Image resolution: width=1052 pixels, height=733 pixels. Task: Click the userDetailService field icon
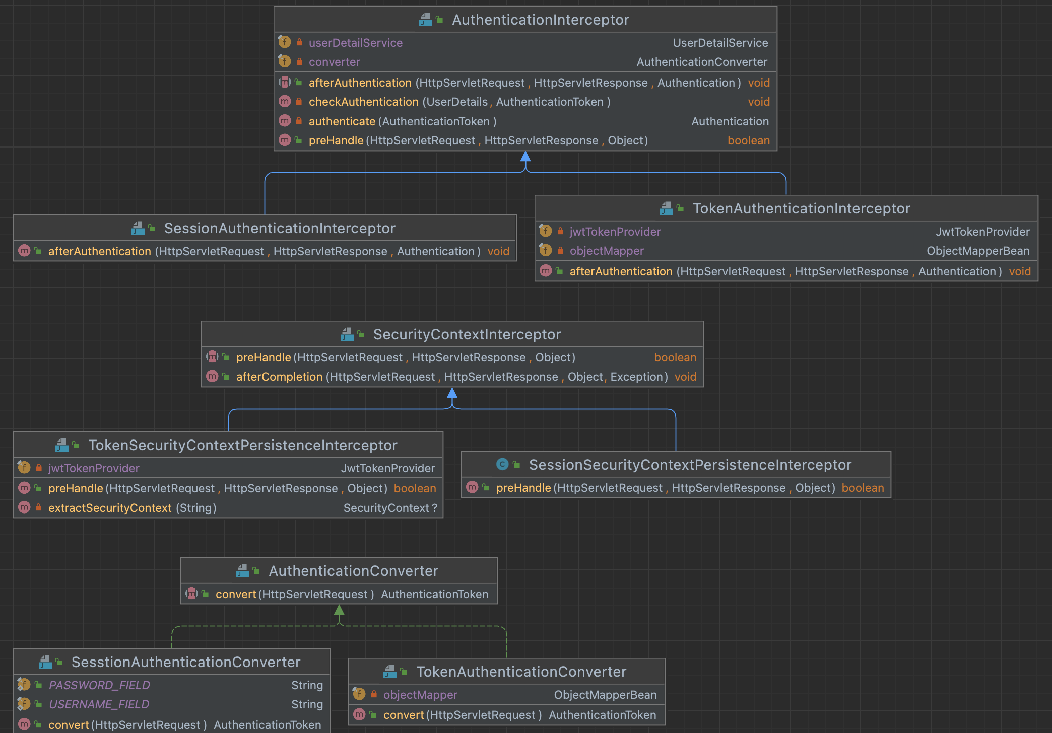click(x=285, y=42)
